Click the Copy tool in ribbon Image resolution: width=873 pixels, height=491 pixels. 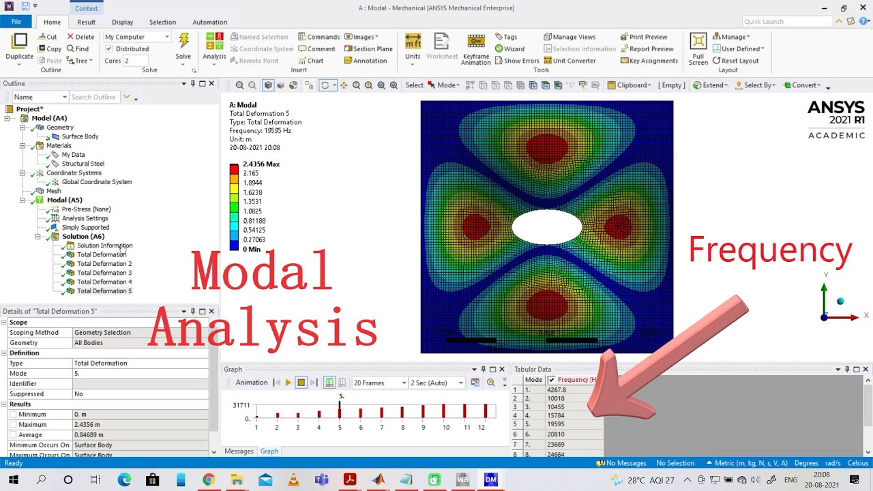coord(49,48)
